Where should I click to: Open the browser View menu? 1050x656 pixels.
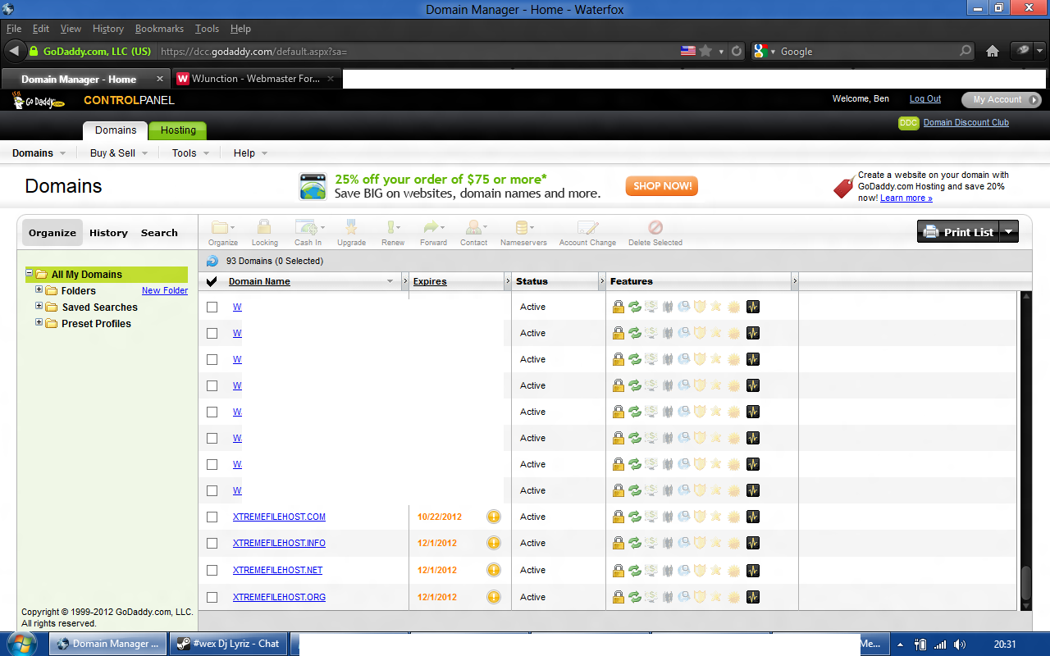[71, 29]
